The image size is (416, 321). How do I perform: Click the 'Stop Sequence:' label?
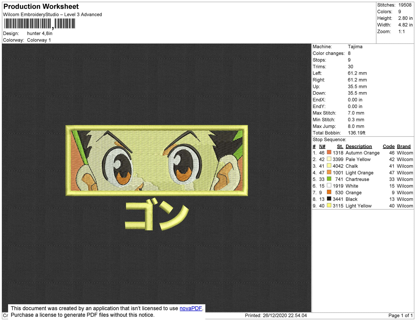click(329, 140)
